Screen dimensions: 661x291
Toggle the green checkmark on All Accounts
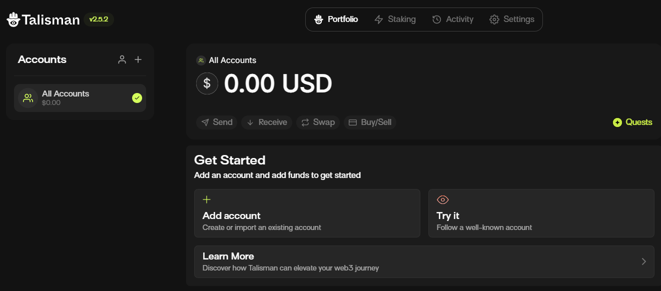(137, 98)
